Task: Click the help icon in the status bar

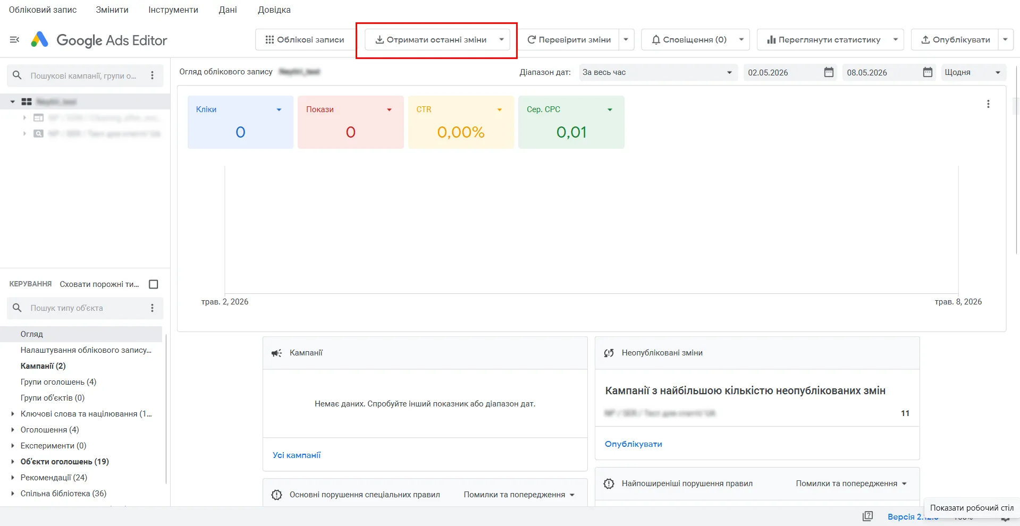Action: (867, 516)
